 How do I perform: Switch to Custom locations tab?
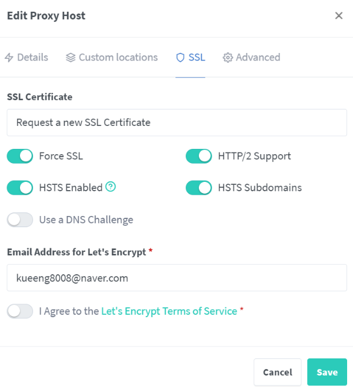pyautogui.click(x=112, y=57)
